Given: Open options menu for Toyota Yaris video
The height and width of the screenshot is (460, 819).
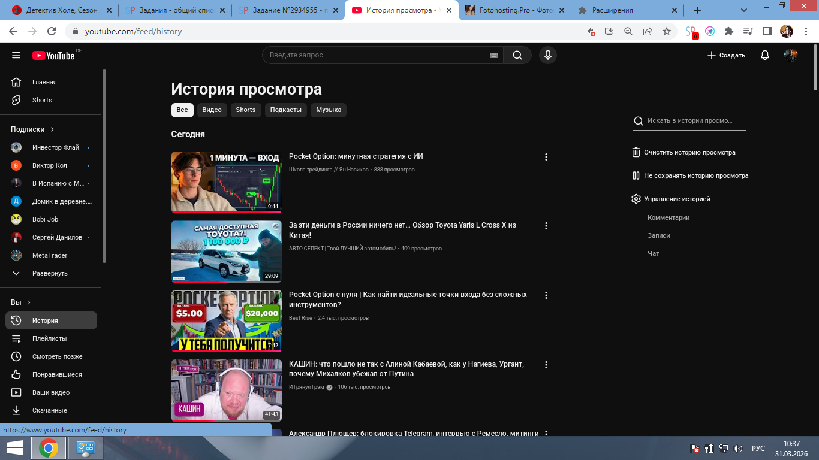Looking at the screenshot, I should point(546,226).
